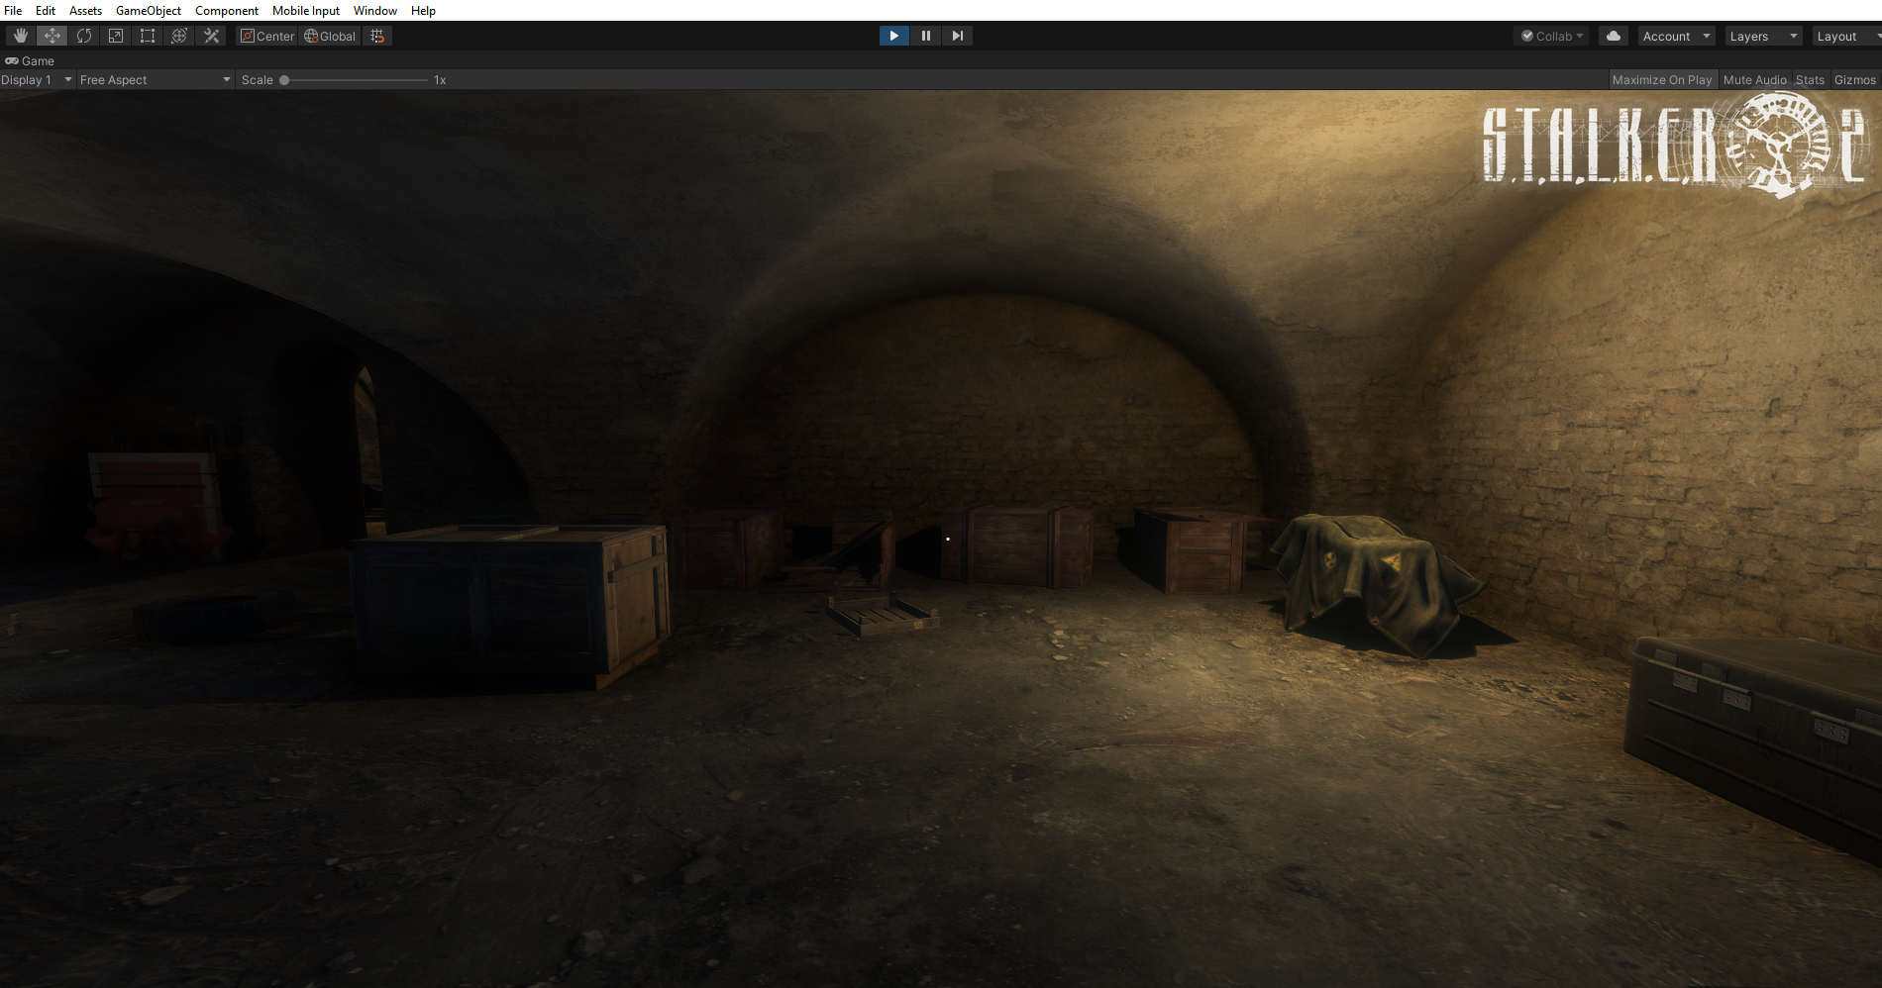
Task: Toggle handle rotation Global
Action: (330, 36)
